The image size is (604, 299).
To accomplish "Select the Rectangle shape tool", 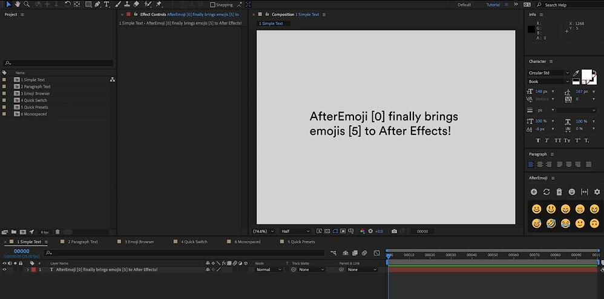I will [x=88, y=5].
